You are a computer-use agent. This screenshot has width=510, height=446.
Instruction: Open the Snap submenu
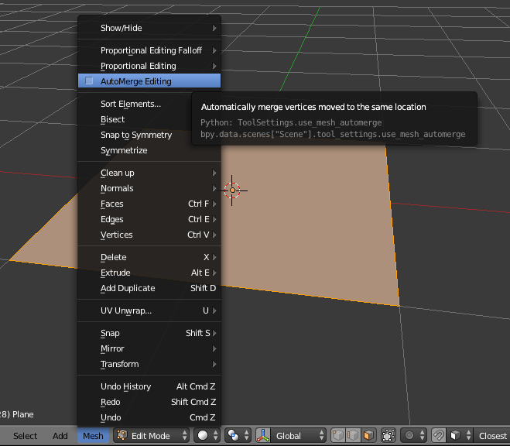click(149, 333)
